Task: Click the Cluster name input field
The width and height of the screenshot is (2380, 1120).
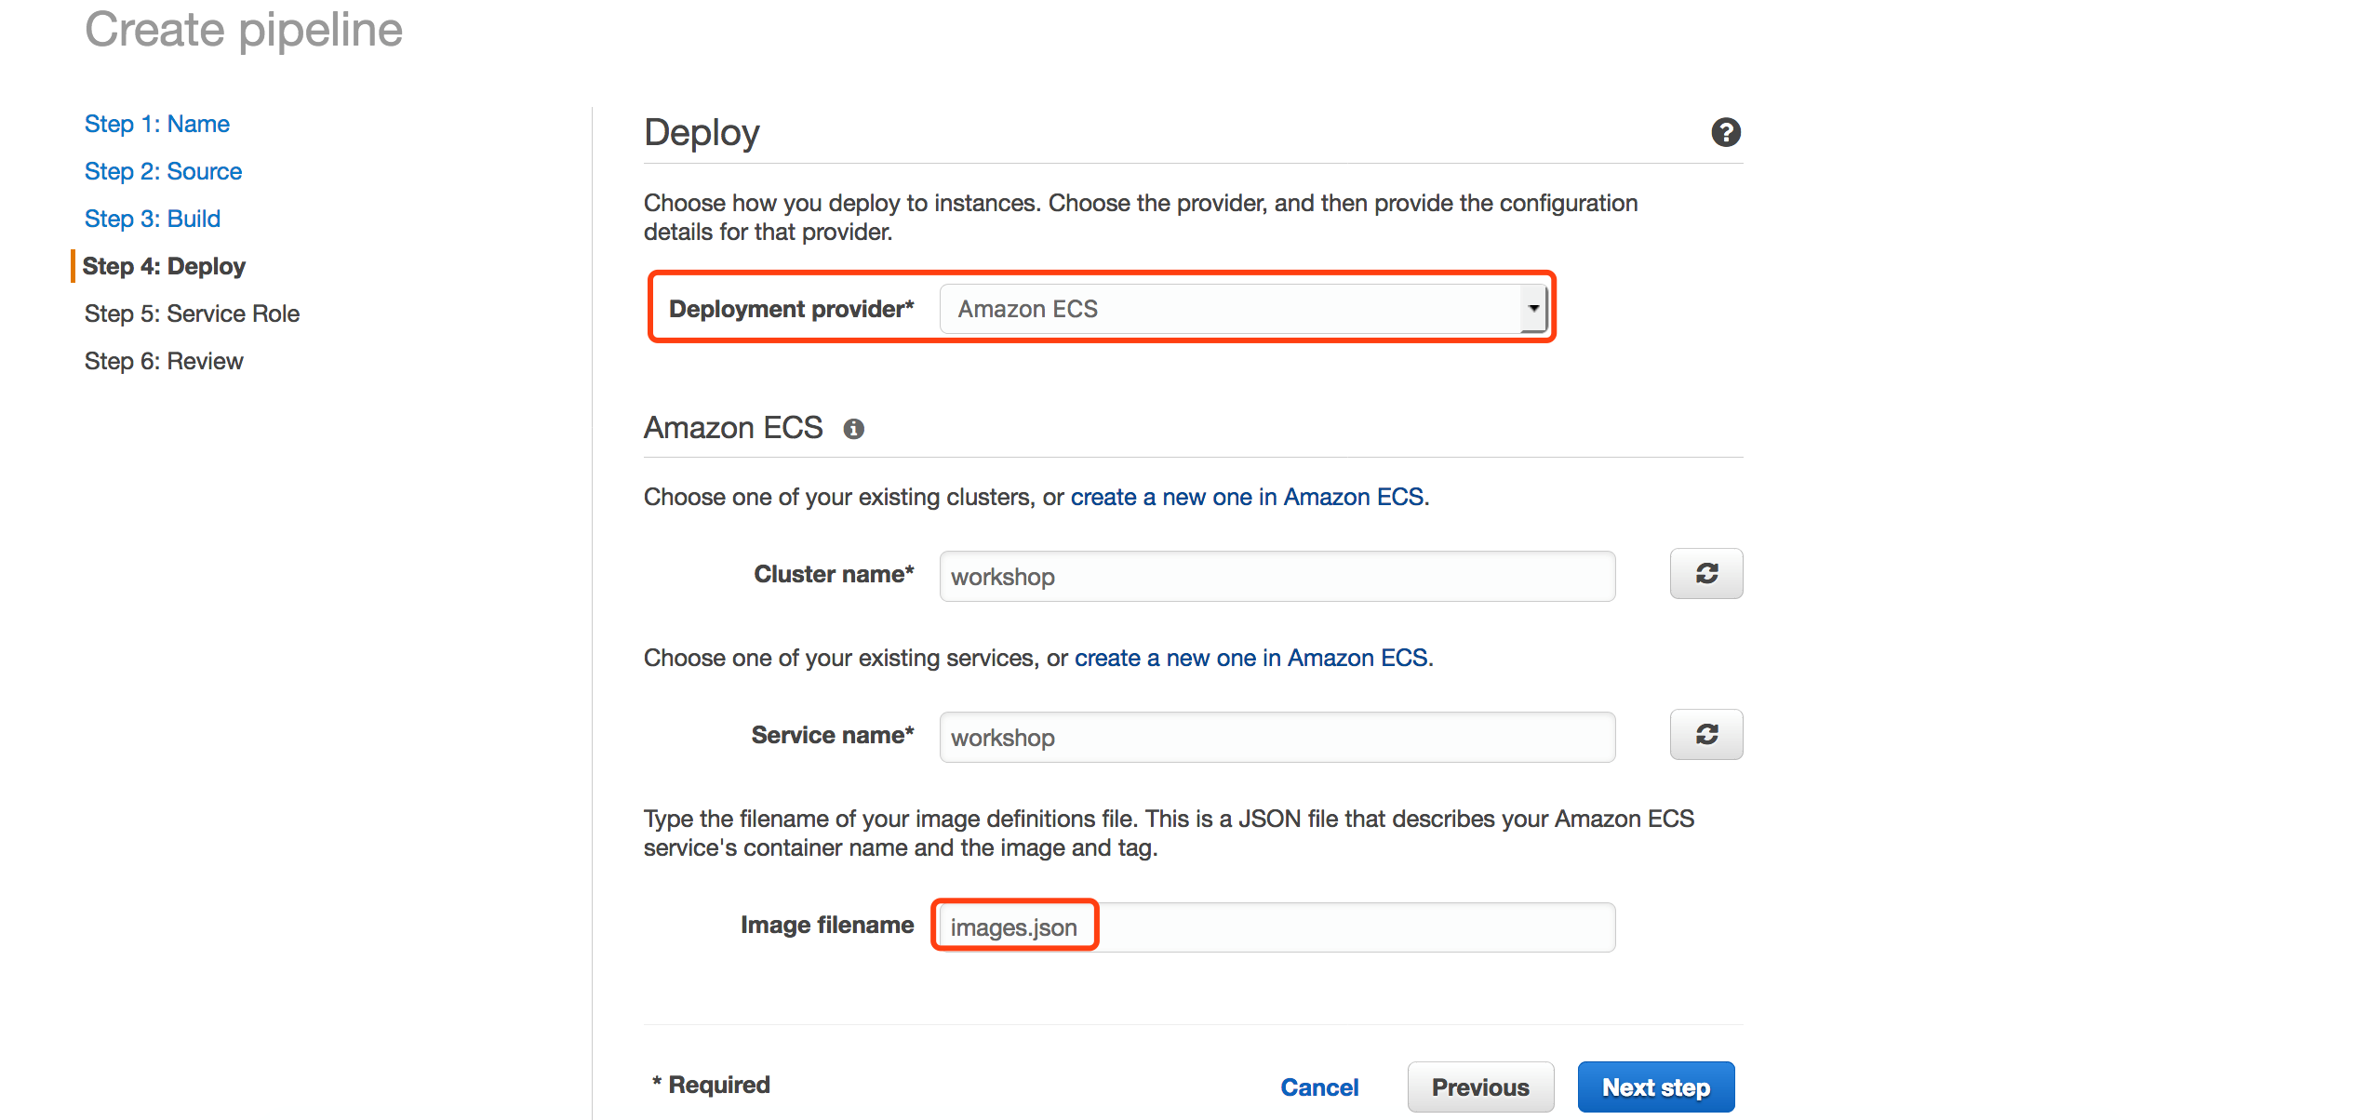Action: pos(1277,577)
